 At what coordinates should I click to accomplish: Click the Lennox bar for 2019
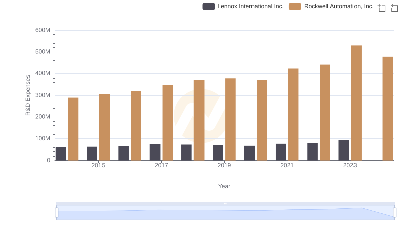pos(218,152)
